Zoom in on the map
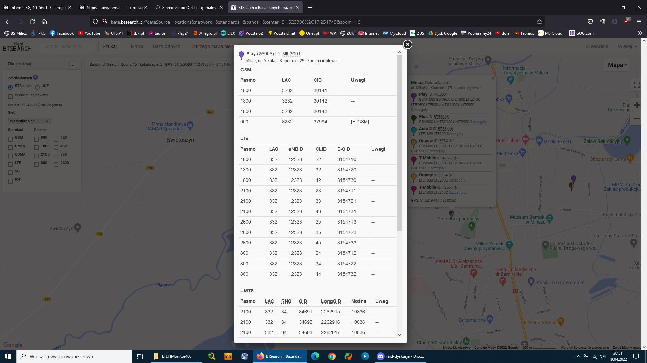Image resolution: width=647 pixels, height=363 pixels. click(637, 105)
